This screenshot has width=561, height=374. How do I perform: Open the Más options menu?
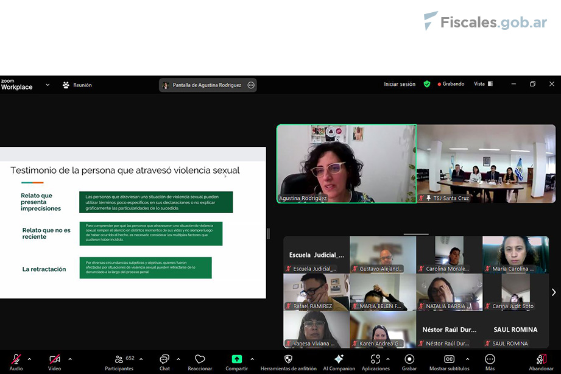[x=490, y=359]
